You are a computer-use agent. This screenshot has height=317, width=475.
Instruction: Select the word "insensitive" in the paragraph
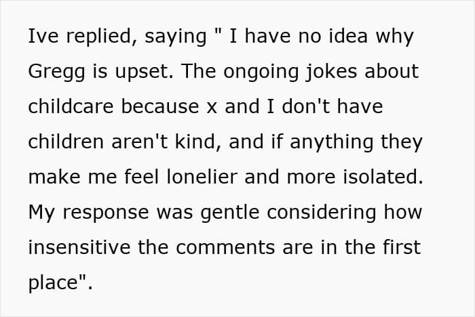point(79,247)
